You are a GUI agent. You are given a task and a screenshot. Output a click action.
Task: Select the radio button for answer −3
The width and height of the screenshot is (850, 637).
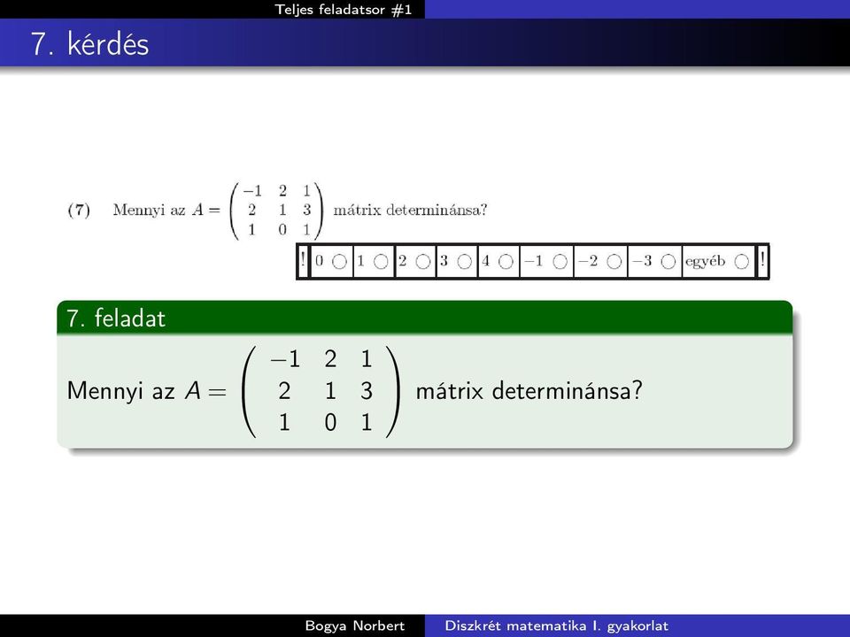(668, 262)
